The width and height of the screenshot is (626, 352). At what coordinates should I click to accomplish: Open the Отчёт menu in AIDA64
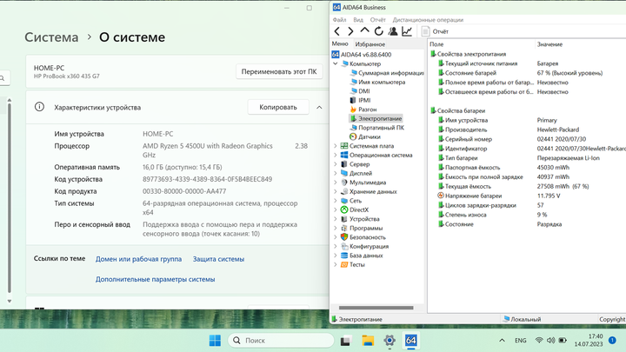pos(377,19)
